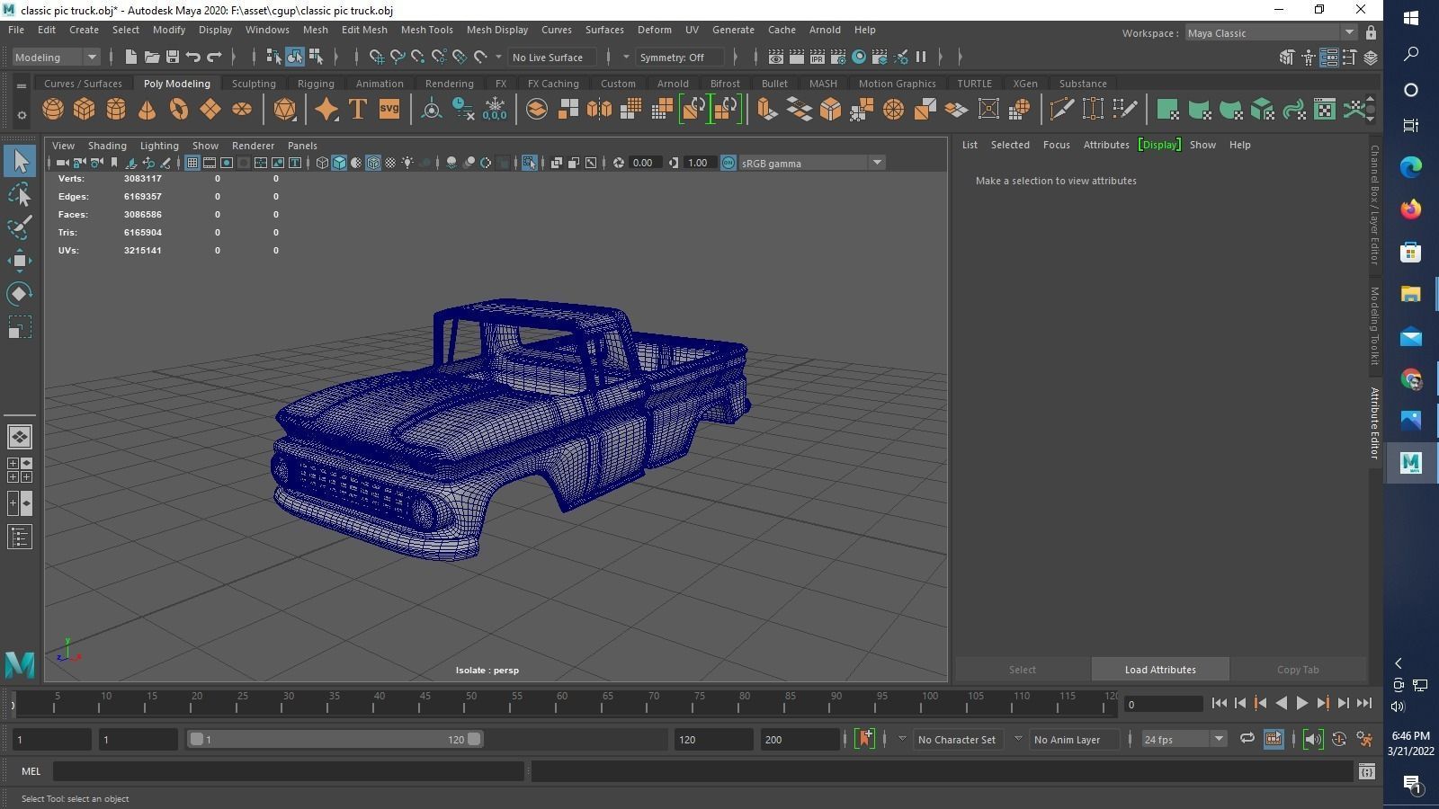The width and height of the screenshot is (1439, 809).
Task: Create a polygon cone from the shelf
Action: (x=147, y=110)
